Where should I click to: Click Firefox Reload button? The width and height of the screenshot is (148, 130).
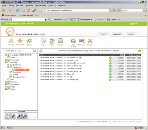pyautogui.click(x=18, y=10)
